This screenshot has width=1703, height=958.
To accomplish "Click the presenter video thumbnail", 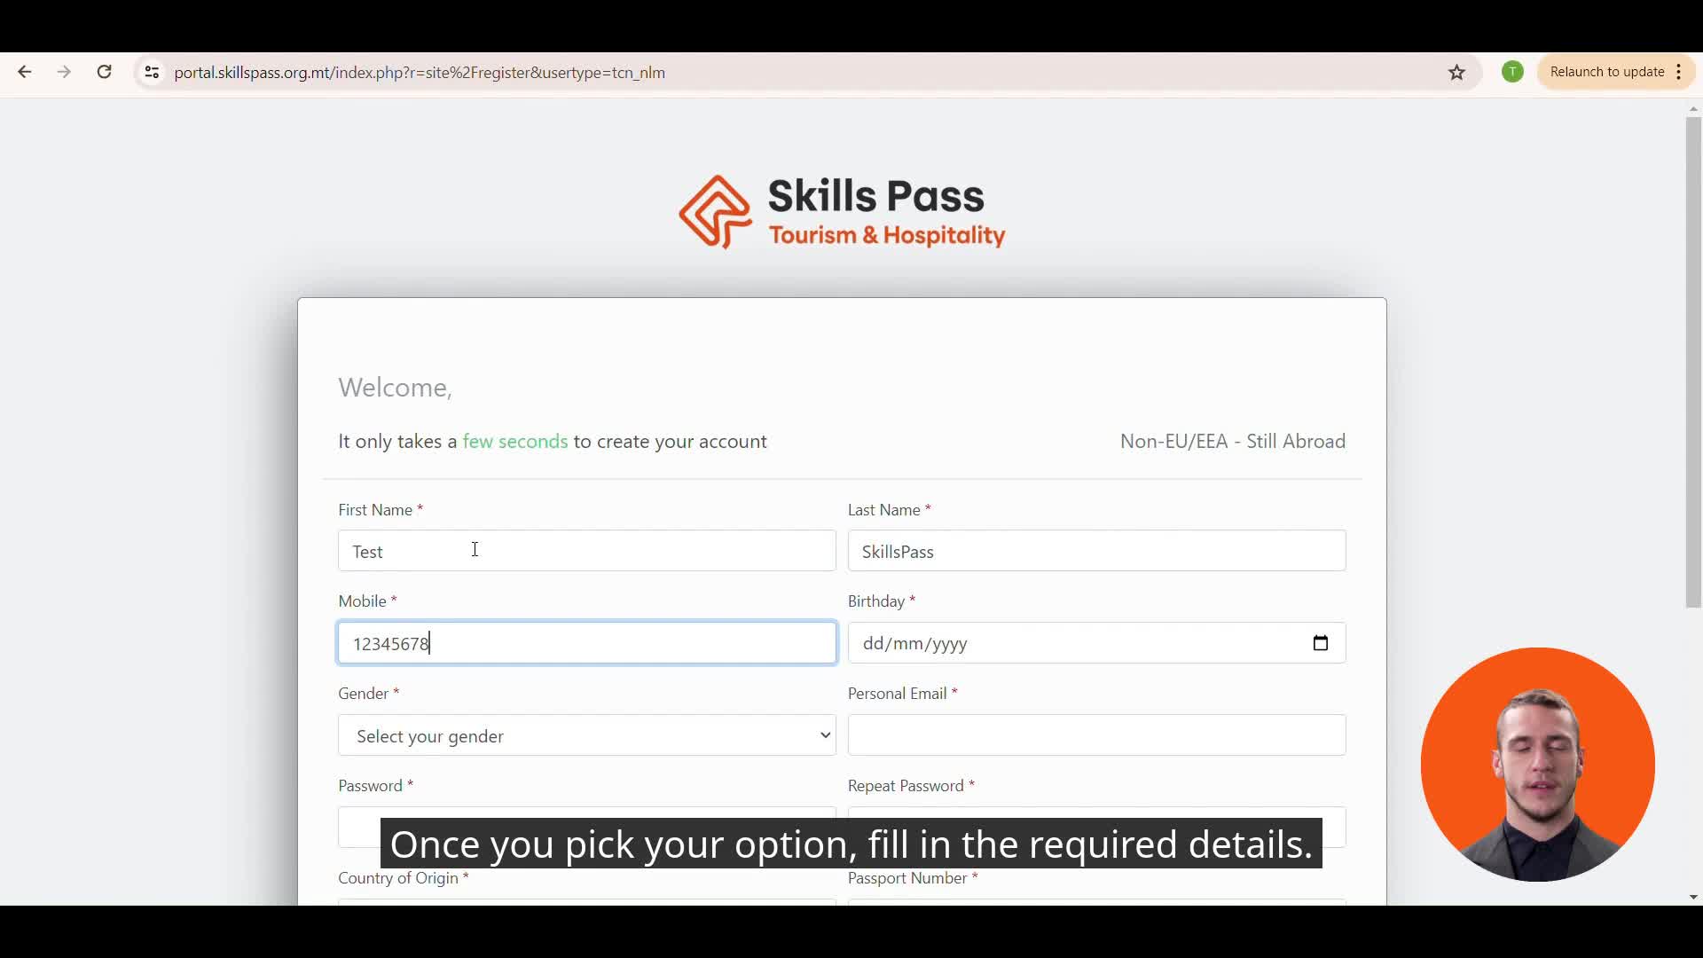I will coord(1537,766).
